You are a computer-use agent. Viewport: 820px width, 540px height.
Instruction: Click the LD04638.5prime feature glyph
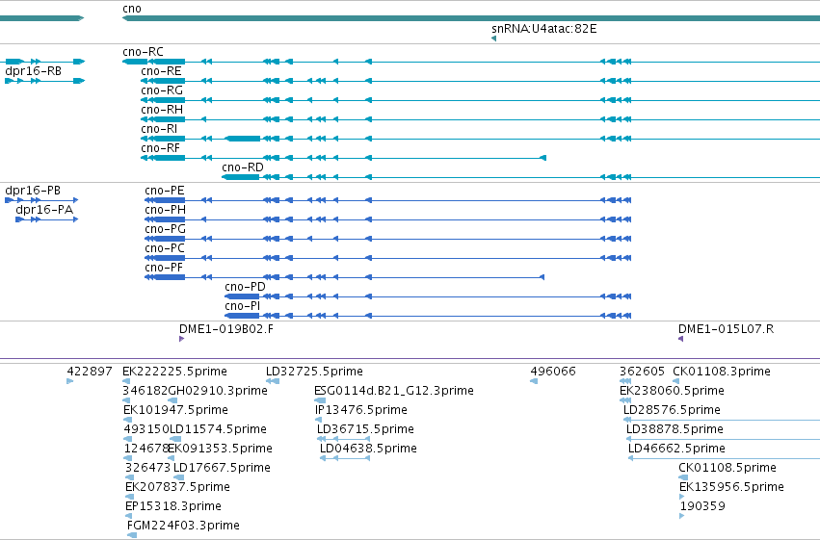[346, 458]
